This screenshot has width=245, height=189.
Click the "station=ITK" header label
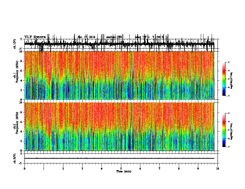click(114, 37)
